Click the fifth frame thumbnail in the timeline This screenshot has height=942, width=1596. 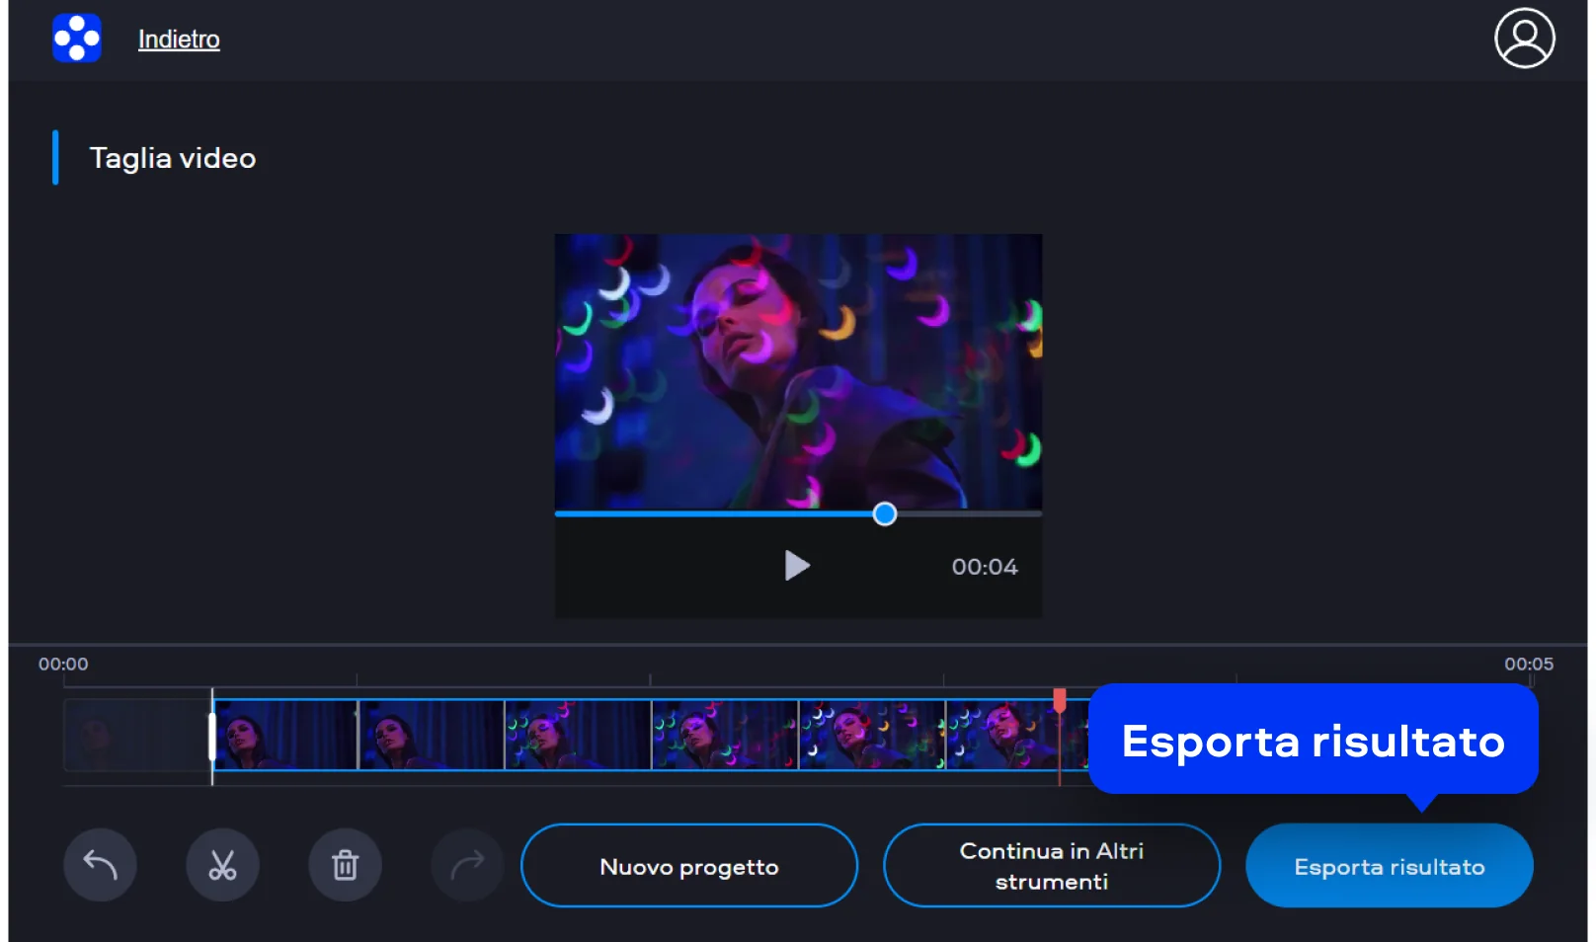[x=871, y=736]
